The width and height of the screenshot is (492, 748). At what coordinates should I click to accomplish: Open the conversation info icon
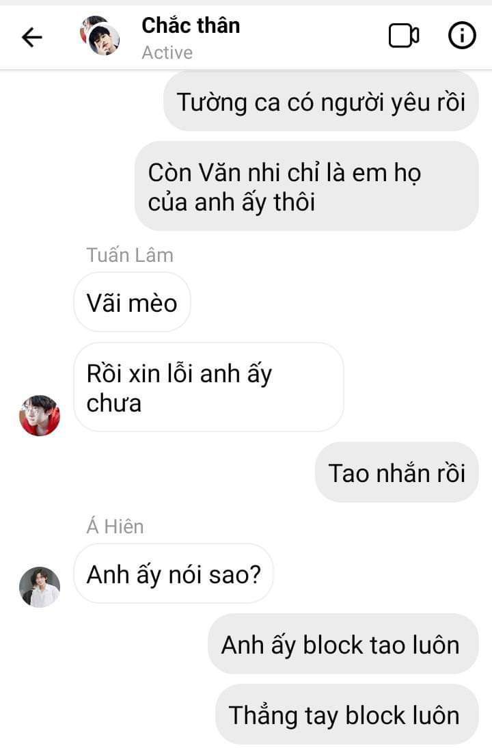(x=462, y=36)
